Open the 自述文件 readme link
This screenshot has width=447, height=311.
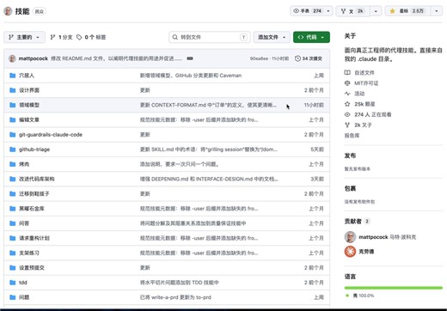[359, 72]
